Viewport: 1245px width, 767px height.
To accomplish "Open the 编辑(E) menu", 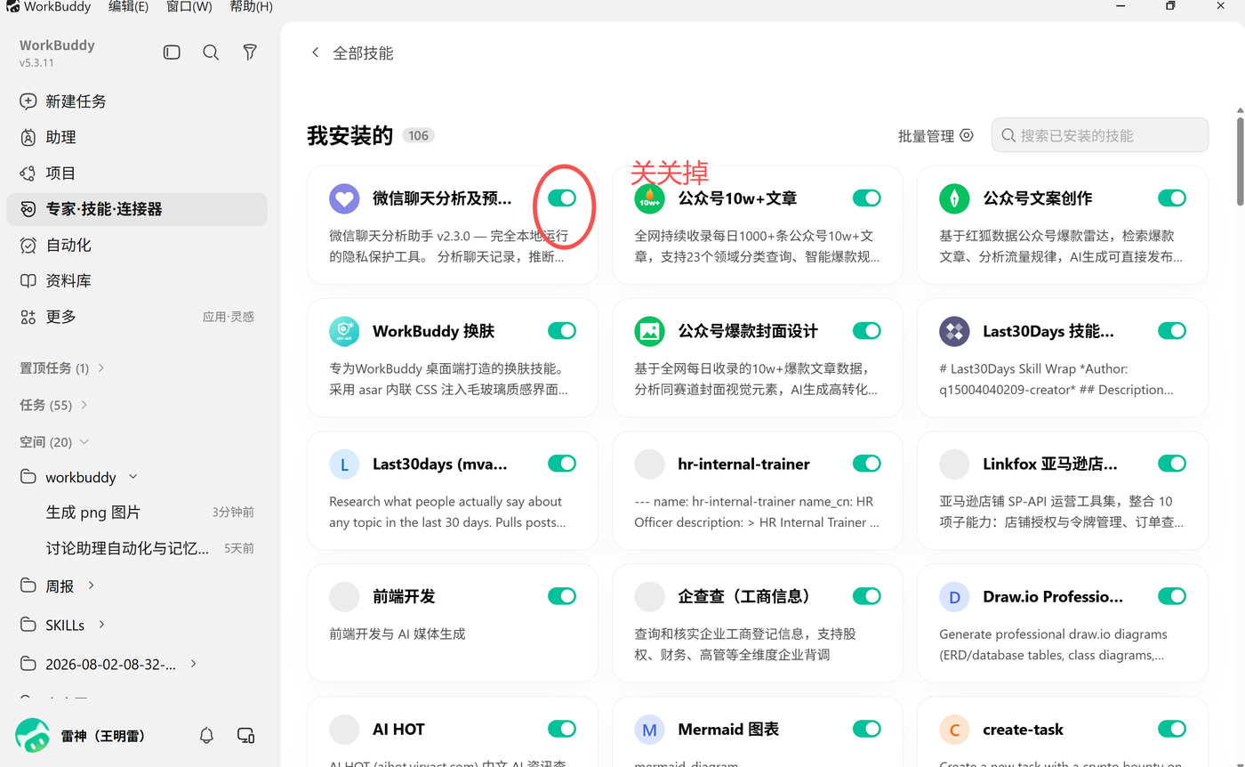I will tap(128, 7).
